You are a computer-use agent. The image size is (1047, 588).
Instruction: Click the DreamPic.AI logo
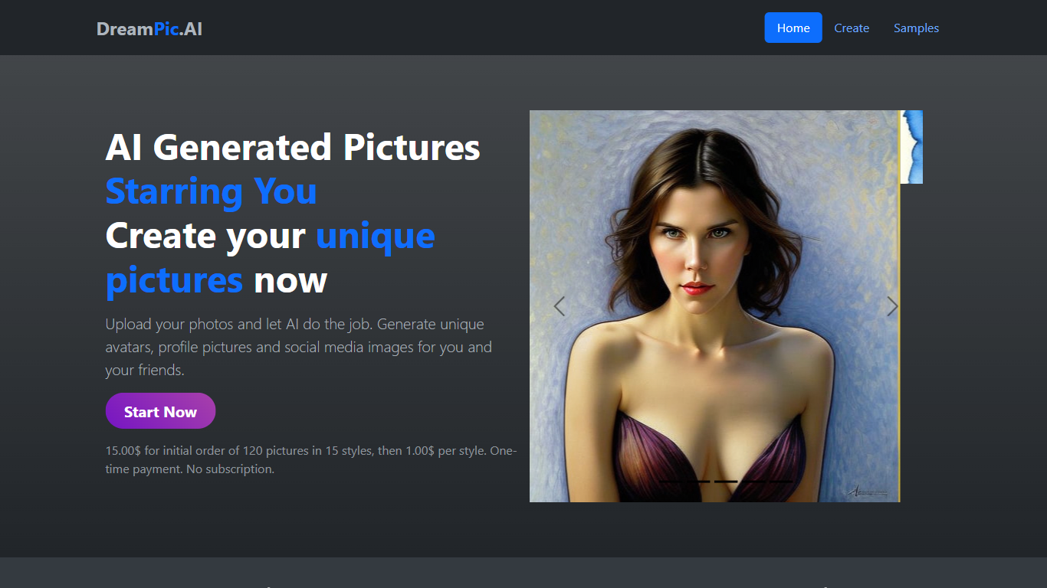pos(149,28)
